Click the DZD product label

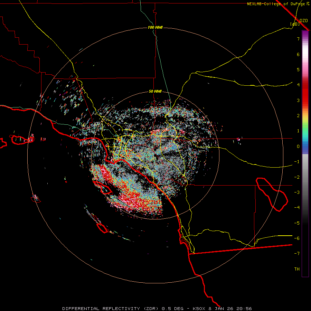tap(304, 21)
